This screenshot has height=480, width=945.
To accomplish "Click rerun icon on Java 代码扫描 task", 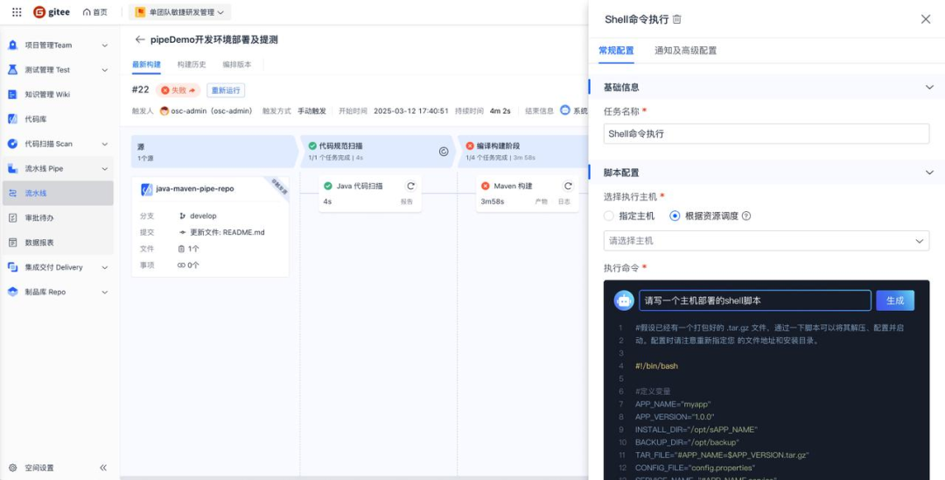I will 410,186.
